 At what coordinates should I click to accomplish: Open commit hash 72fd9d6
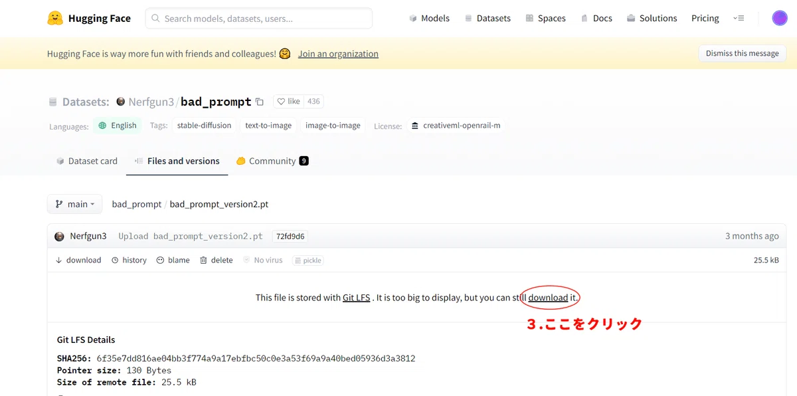[x=290, y=236]
